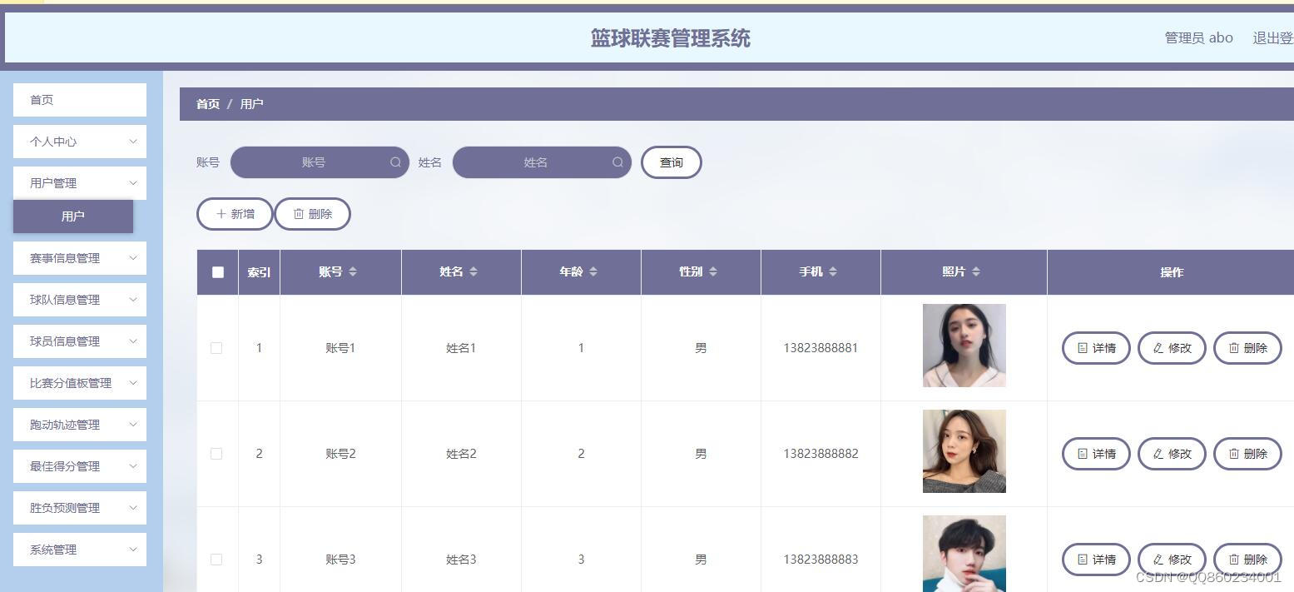Click 退出登录 in the header
1294x592 pixels.
1273,37
